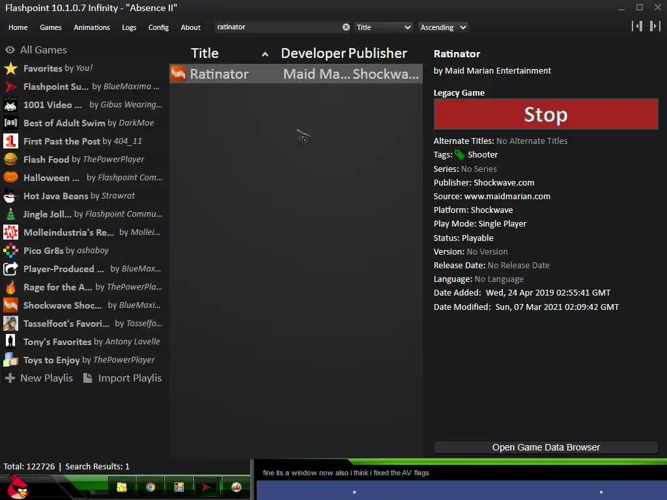Viewport: 667px width, 500px height.
Task: Open the Config tab
Action: (x=158, y=27)
